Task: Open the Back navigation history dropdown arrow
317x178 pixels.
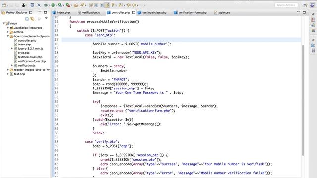Action: coord(137,5)
